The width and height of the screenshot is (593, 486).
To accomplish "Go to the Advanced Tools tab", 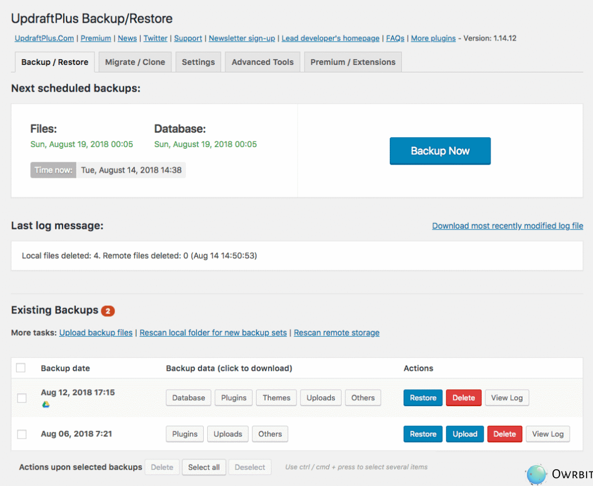I will [x=262, y=62].
